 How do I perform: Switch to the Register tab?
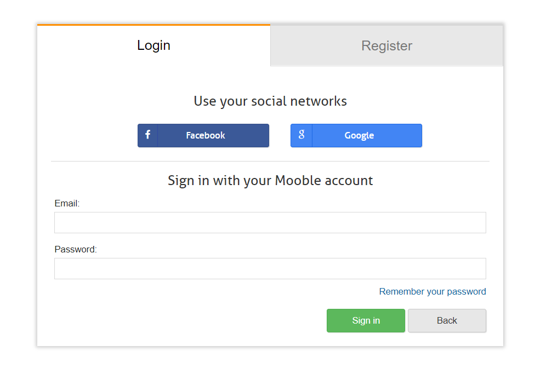(386, 45)
